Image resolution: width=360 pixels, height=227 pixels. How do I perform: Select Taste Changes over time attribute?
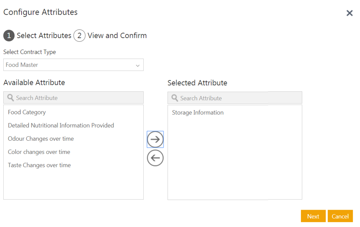point(39,165)
